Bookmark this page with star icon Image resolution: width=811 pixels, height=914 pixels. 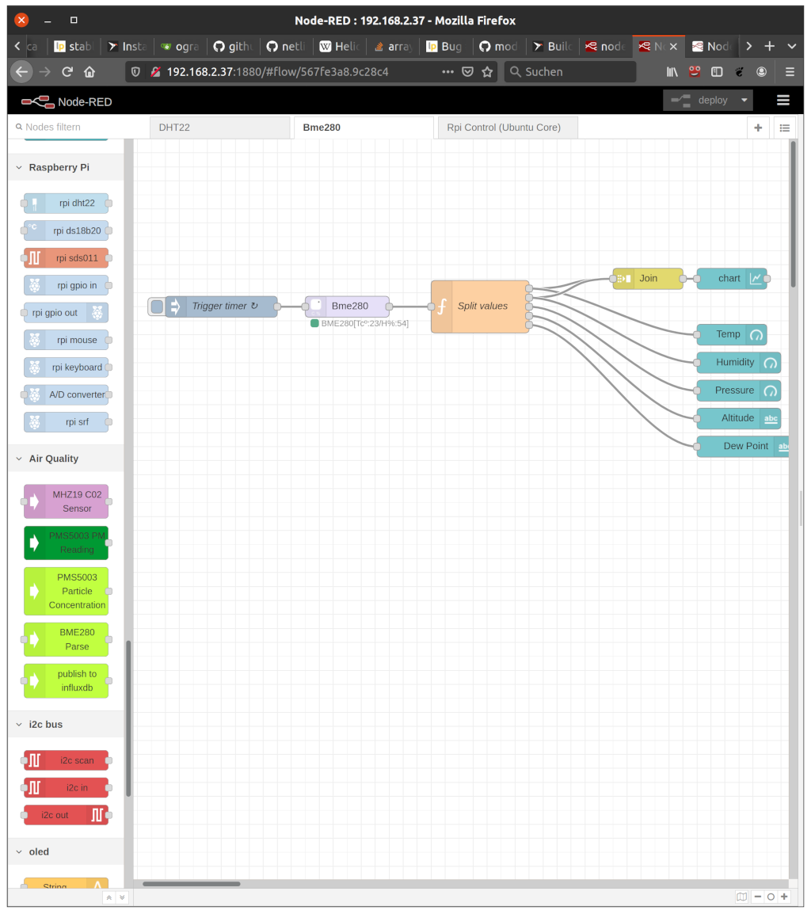pos(487,72)
